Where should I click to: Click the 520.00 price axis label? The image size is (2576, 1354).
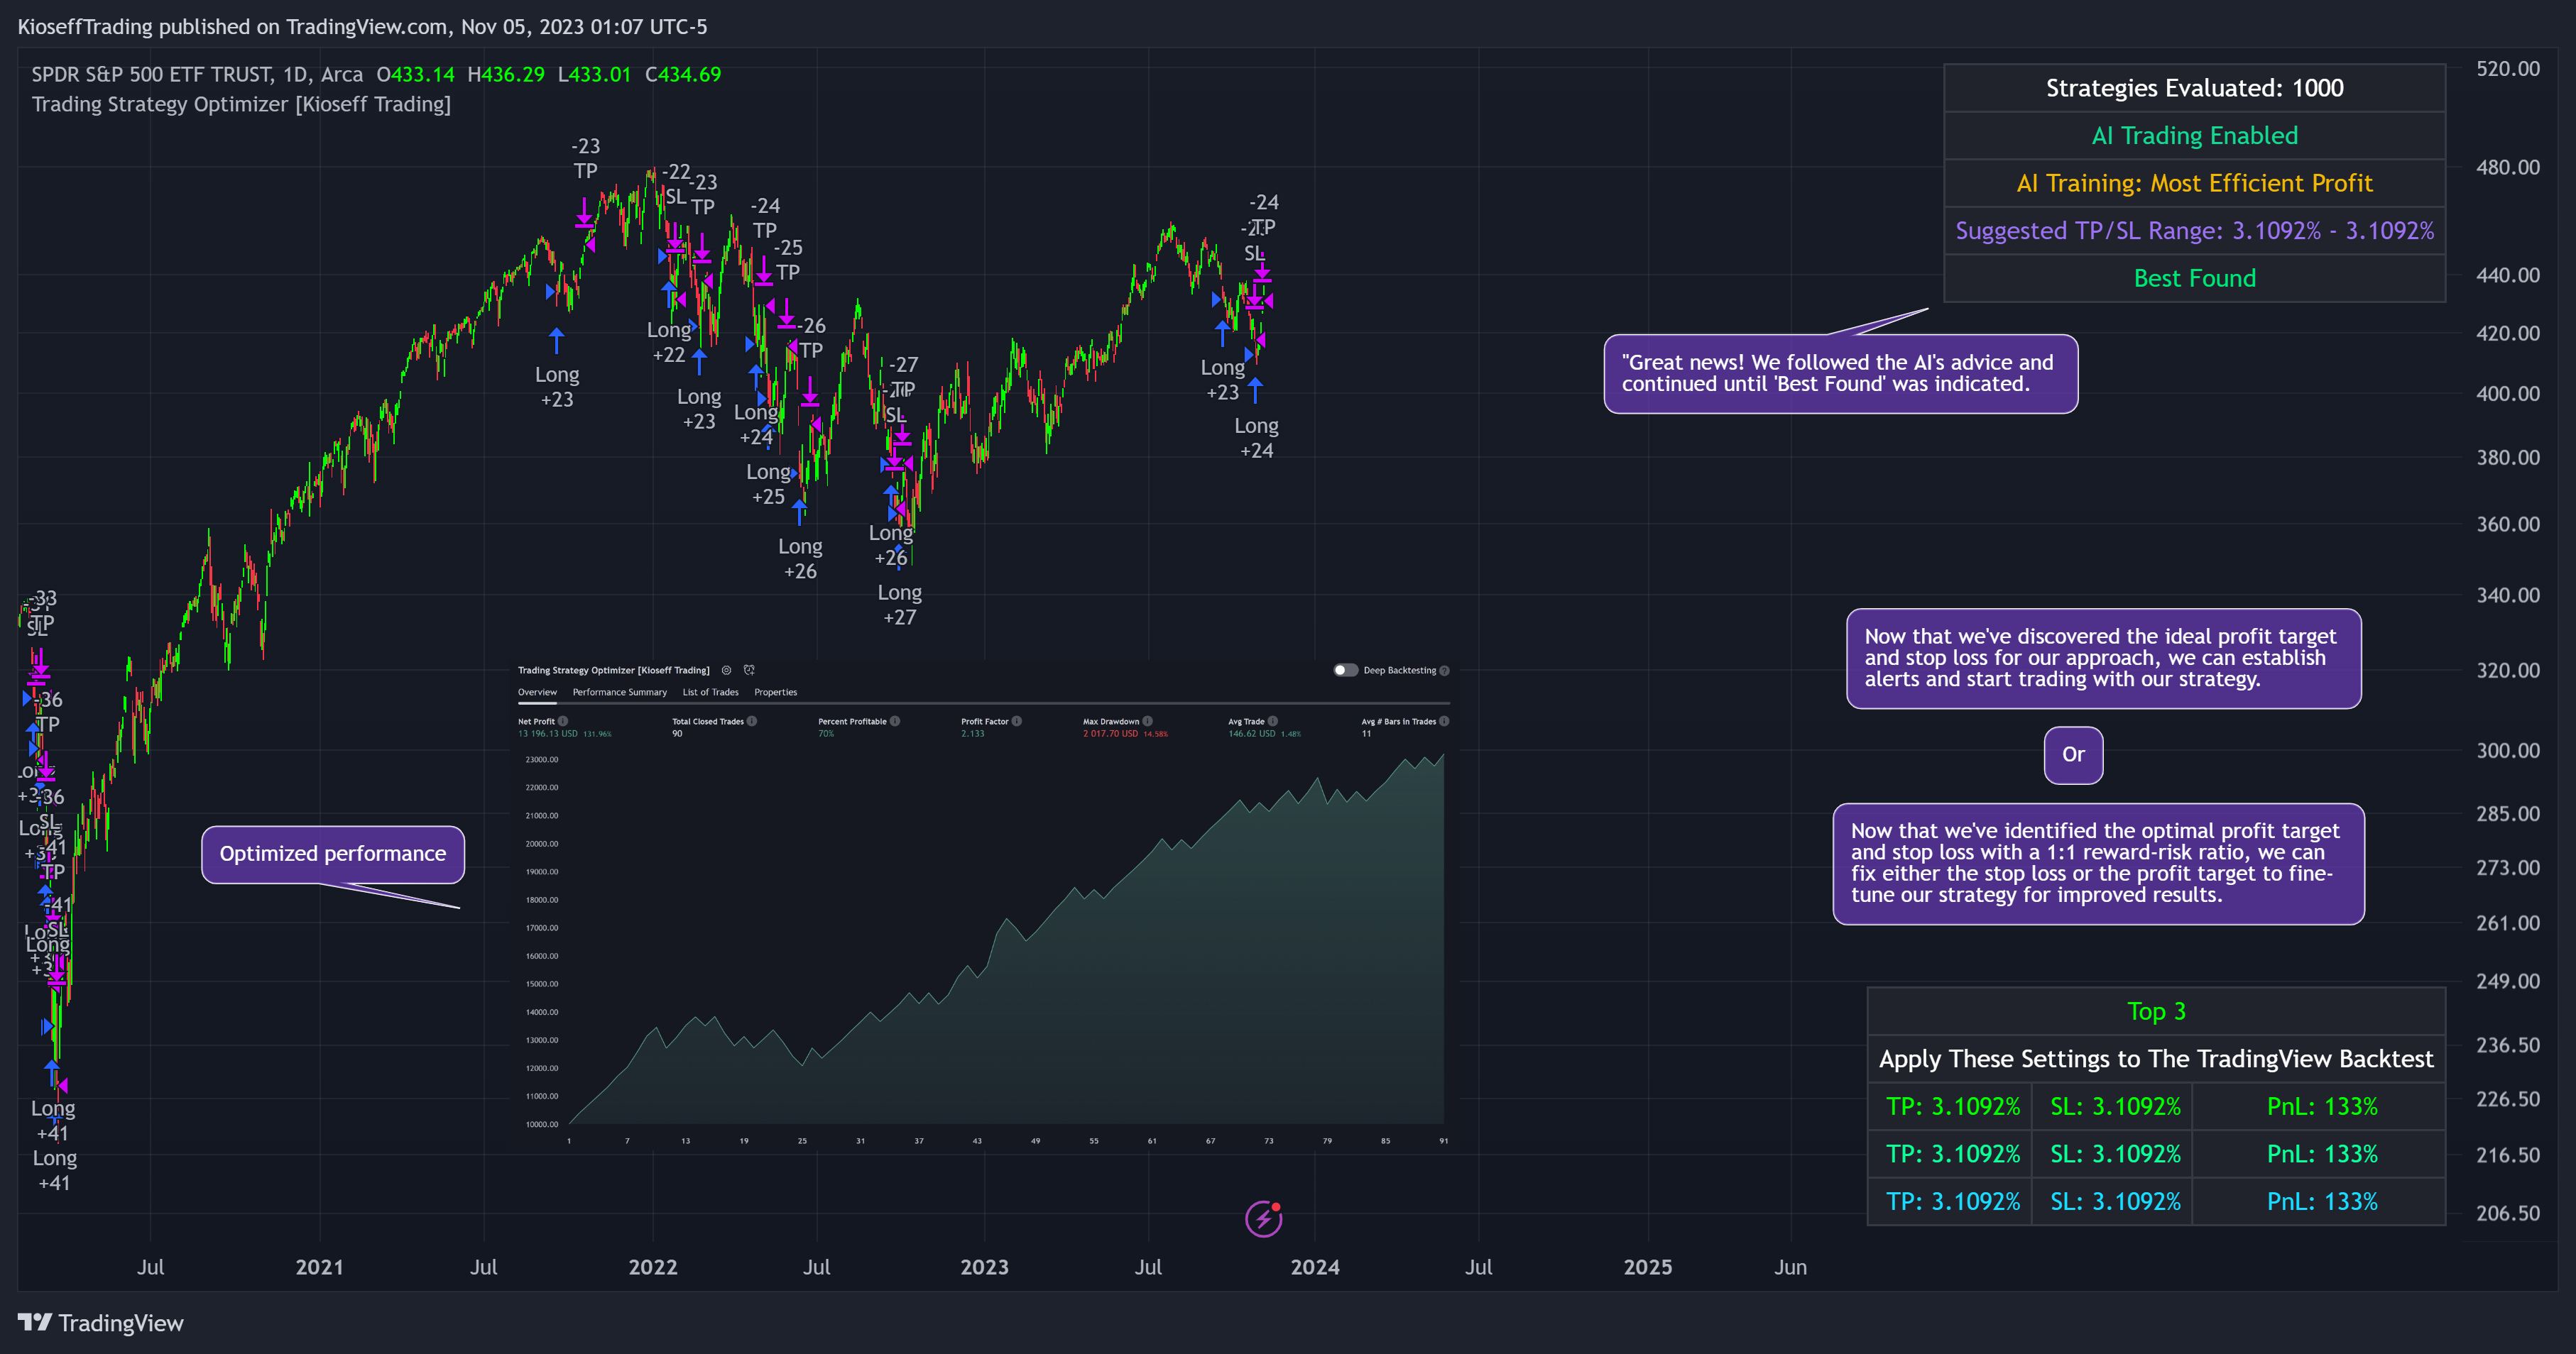pos(2507,69)
